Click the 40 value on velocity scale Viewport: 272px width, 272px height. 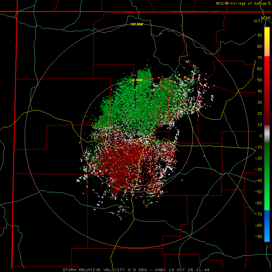[260, 91]
